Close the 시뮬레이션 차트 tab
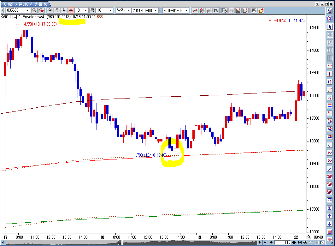This screenshot has height=246, width=335. tap(45, 4)
